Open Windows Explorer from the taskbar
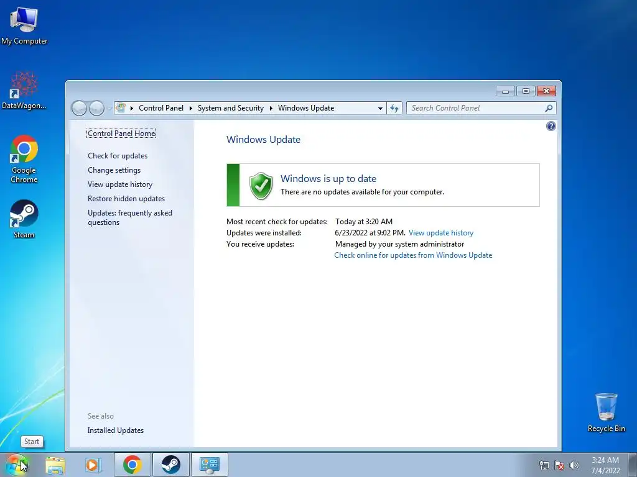Viewport: 637px width, 477px height. click(55, 465)
